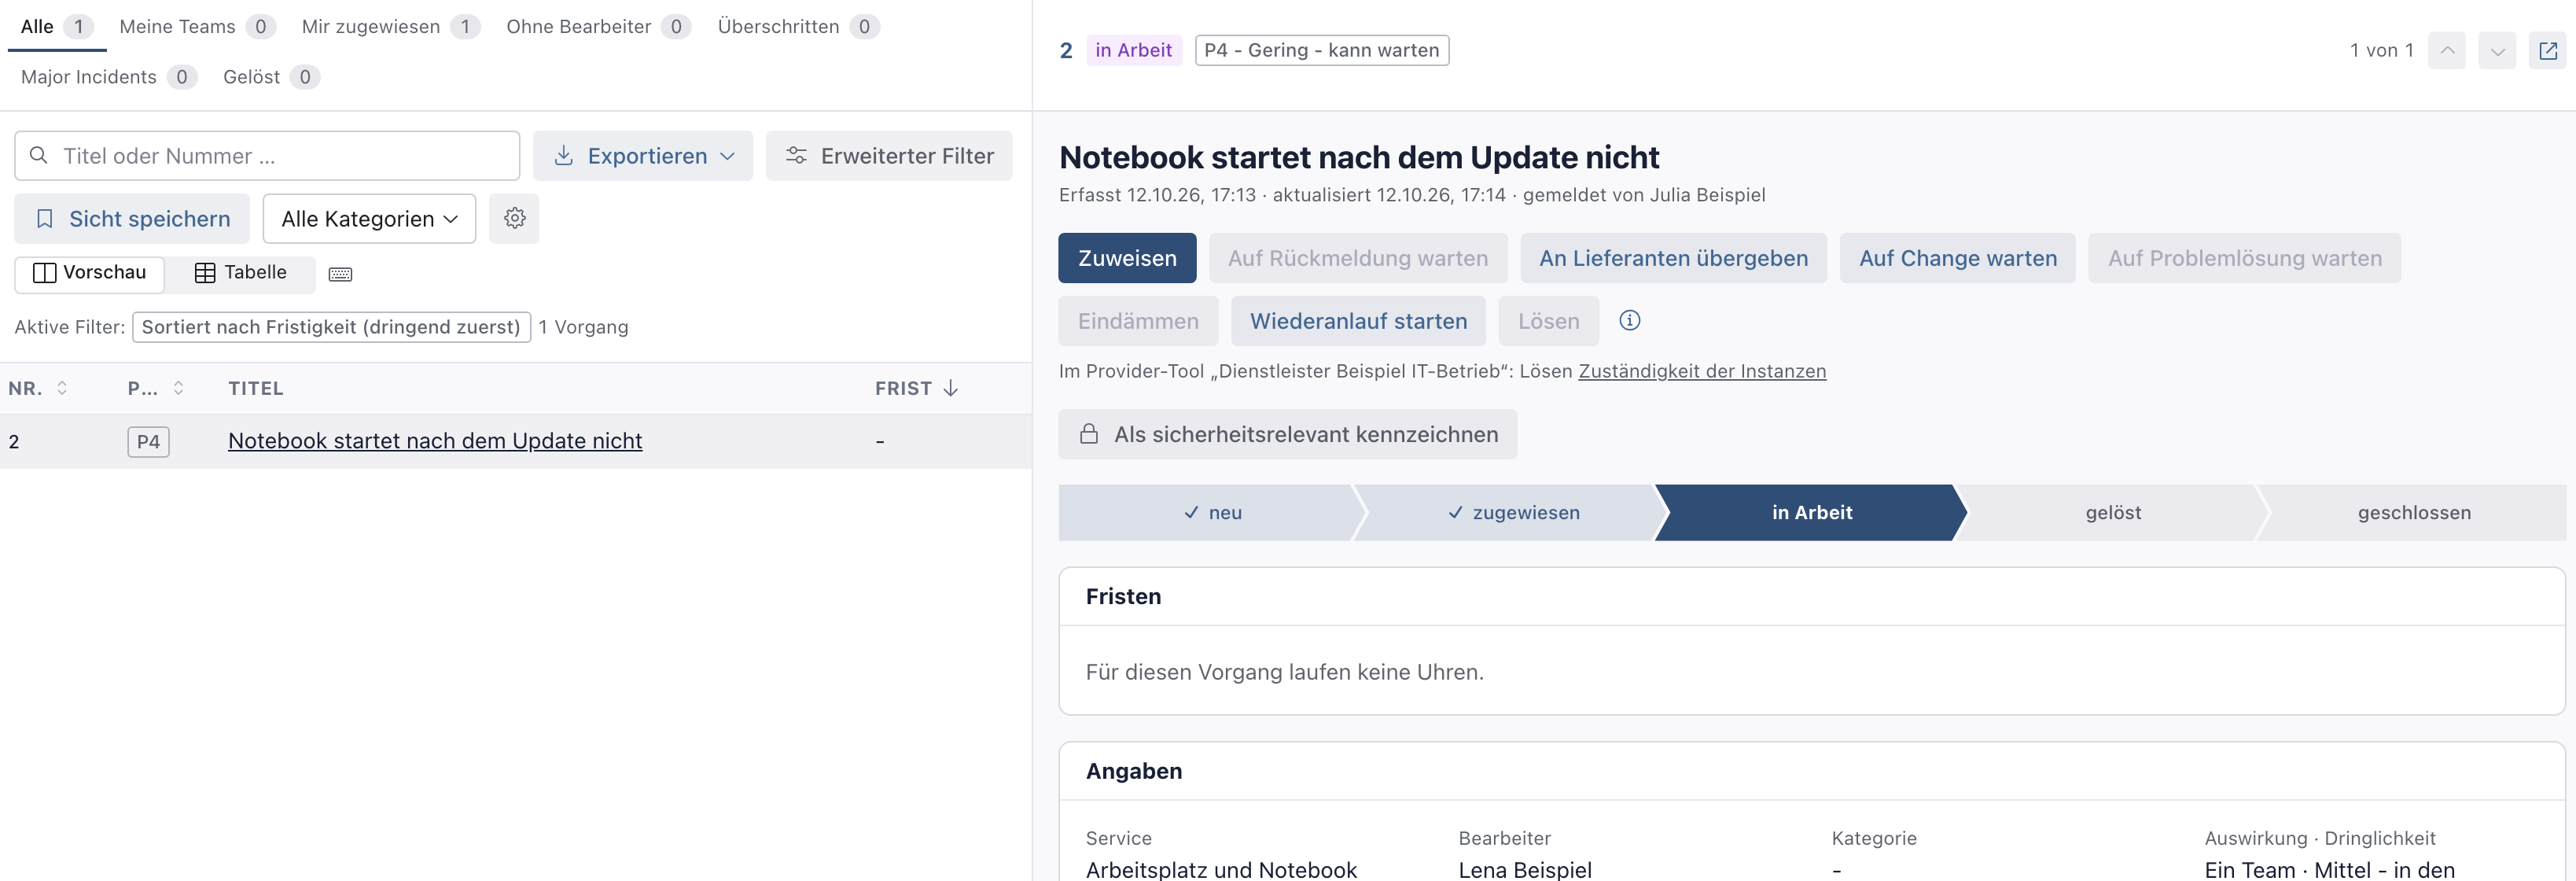The height and width of the screenshot is (881, 2576).
Task: Go to previous incident with up arrow
Action: pos(2446,50)
